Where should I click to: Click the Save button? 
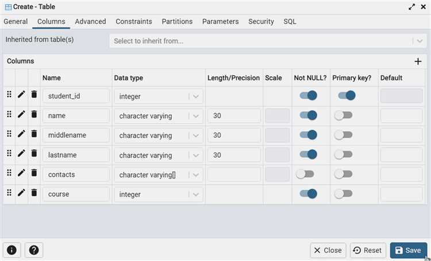pyautogui.click(x=409, y=250)
